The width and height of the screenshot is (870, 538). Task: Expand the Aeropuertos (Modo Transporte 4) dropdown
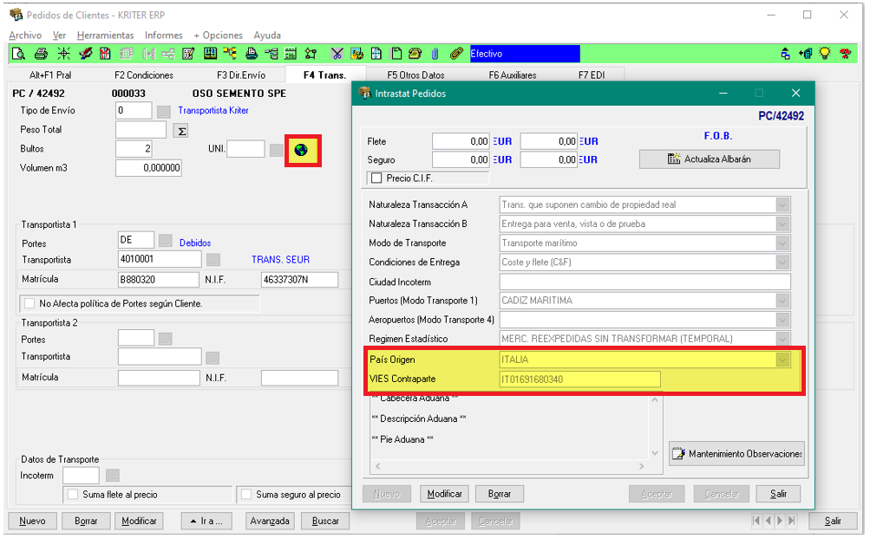tap(782, 321)
